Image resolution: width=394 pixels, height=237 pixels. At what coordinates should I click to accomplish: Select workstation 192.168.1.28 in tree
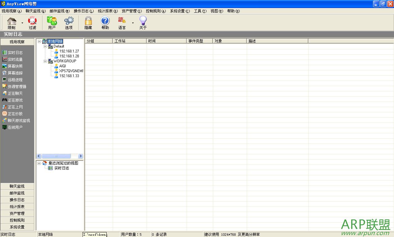(x=69, y=56)
